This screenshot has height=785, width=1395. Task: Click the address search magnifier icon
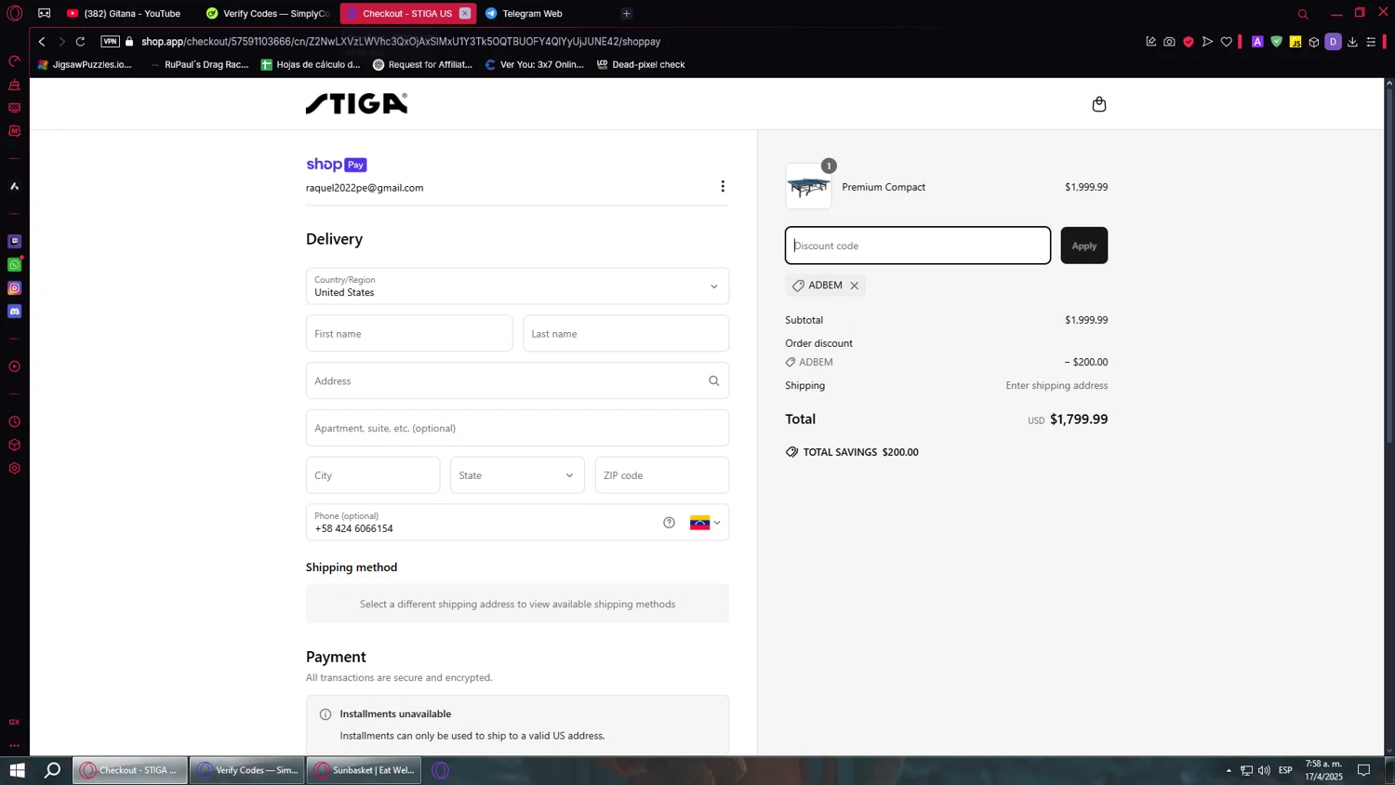(714, 380)
